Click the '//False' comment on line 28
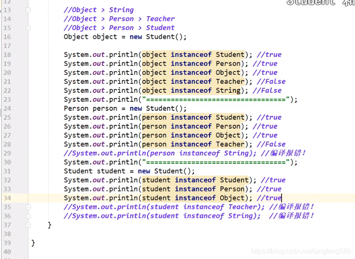This screenshot has width=355, height=259. [x=271, y=144]
